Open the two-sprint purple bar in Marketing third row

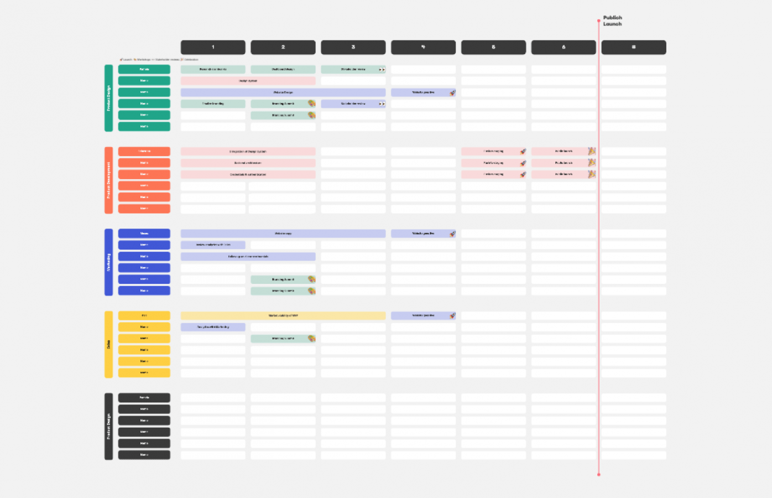pos(248,257)
